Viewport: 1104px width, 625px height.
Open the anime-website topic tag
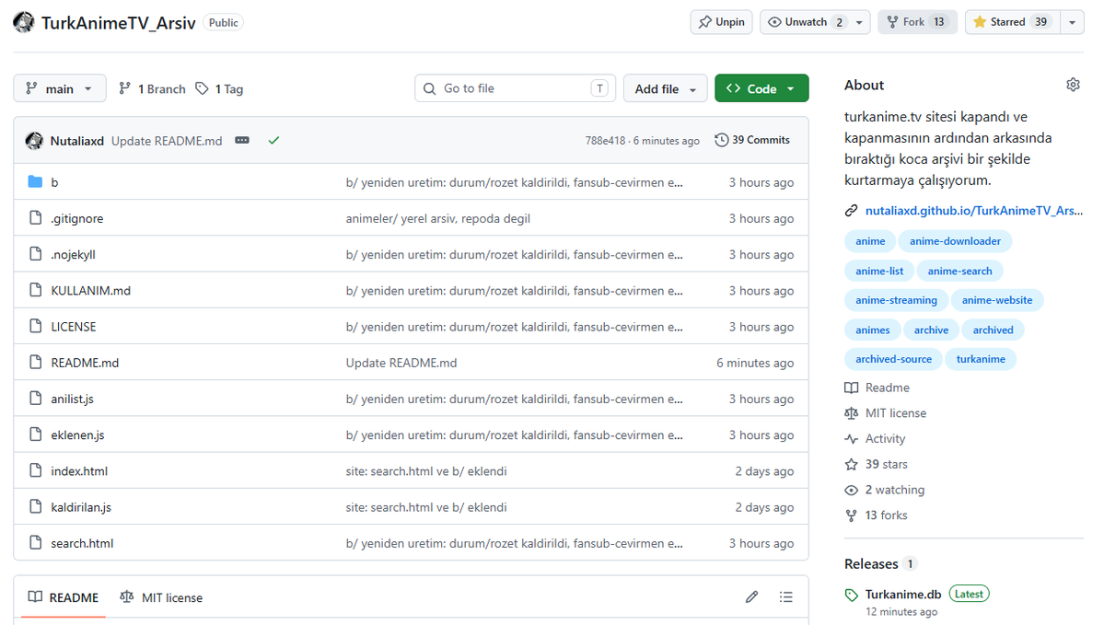(997, 301)
